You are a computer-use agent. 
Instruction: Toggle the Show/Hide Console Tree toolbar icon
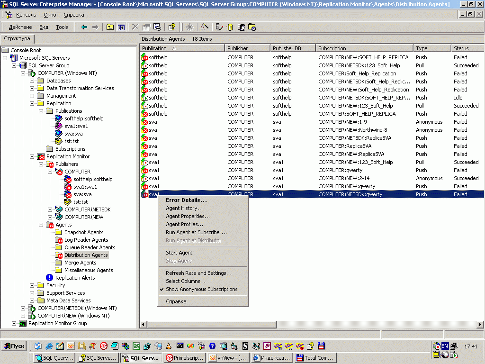tap(121, 27)
